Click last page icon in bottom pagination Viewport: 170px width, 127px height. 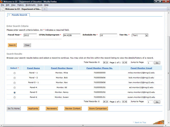[x=126, y=102]
